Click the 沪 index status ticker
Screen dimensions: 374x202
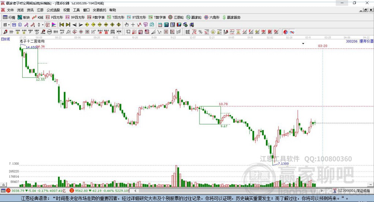(36, 191)
